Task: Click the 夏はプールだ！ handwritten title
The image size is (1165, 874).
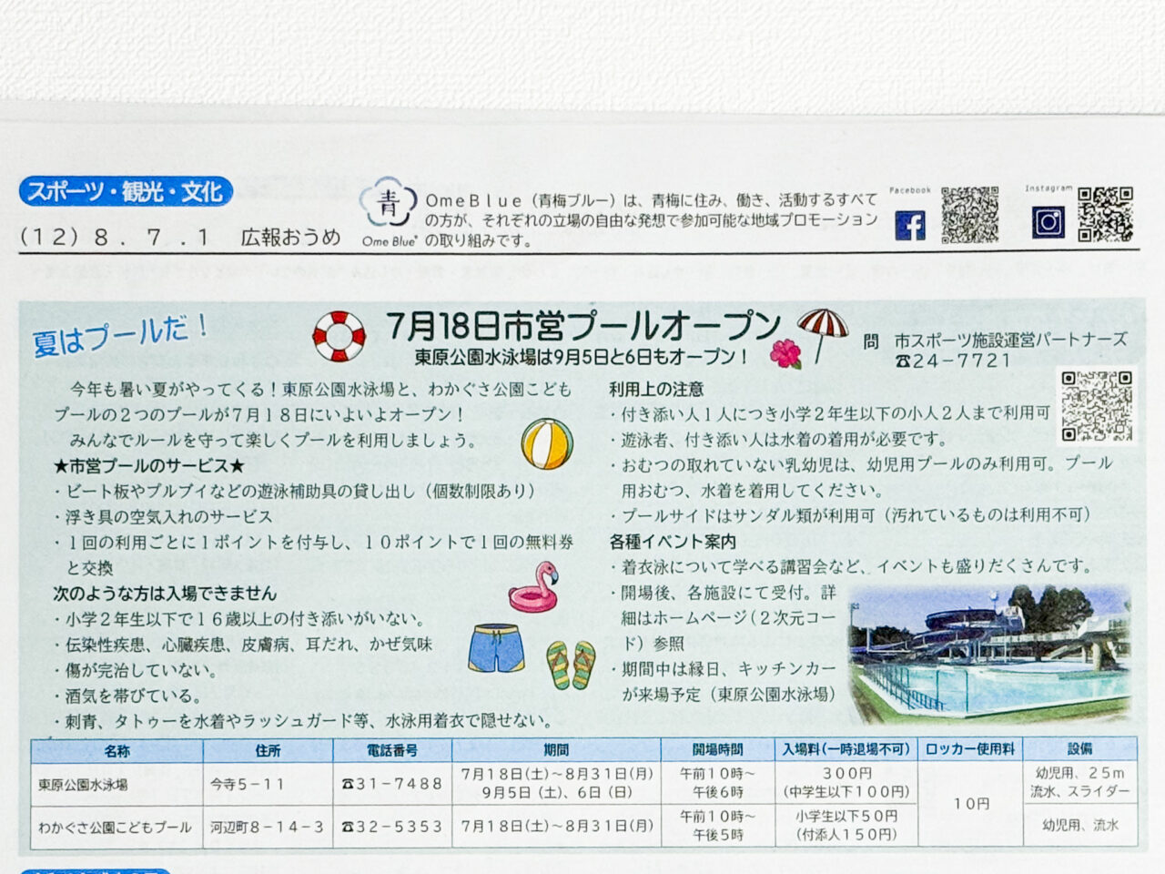Action: pos(120,336)
